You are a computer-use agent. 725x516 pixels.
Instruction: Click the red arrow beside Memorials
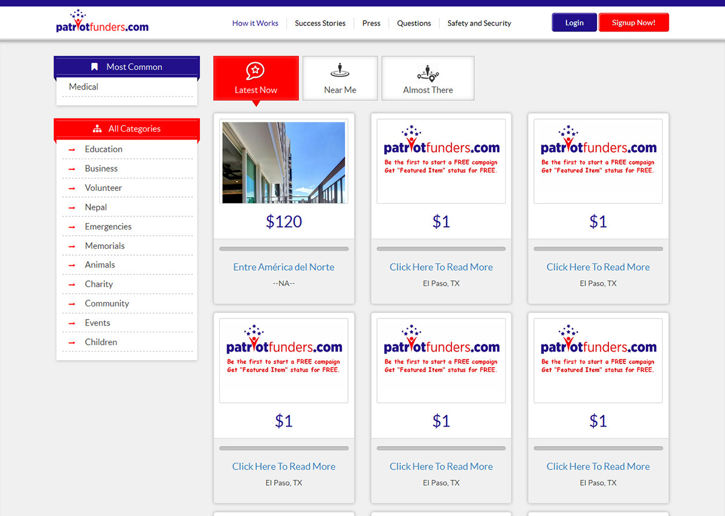click(72, 247)
